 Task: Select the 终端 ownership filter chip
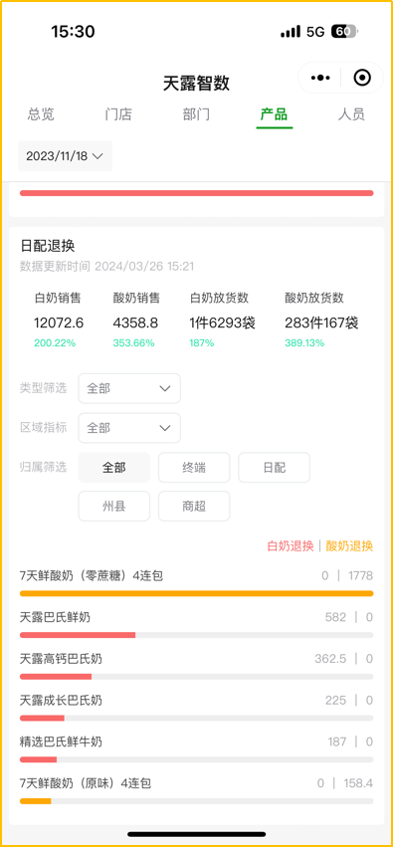point(194,467)
